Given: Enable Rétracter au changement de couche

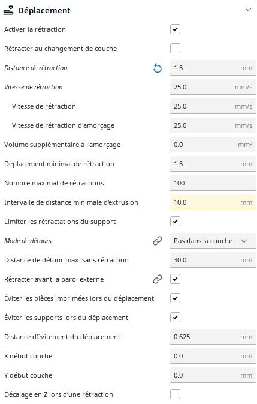Looking at the screenshot, I should pos(175,49).
